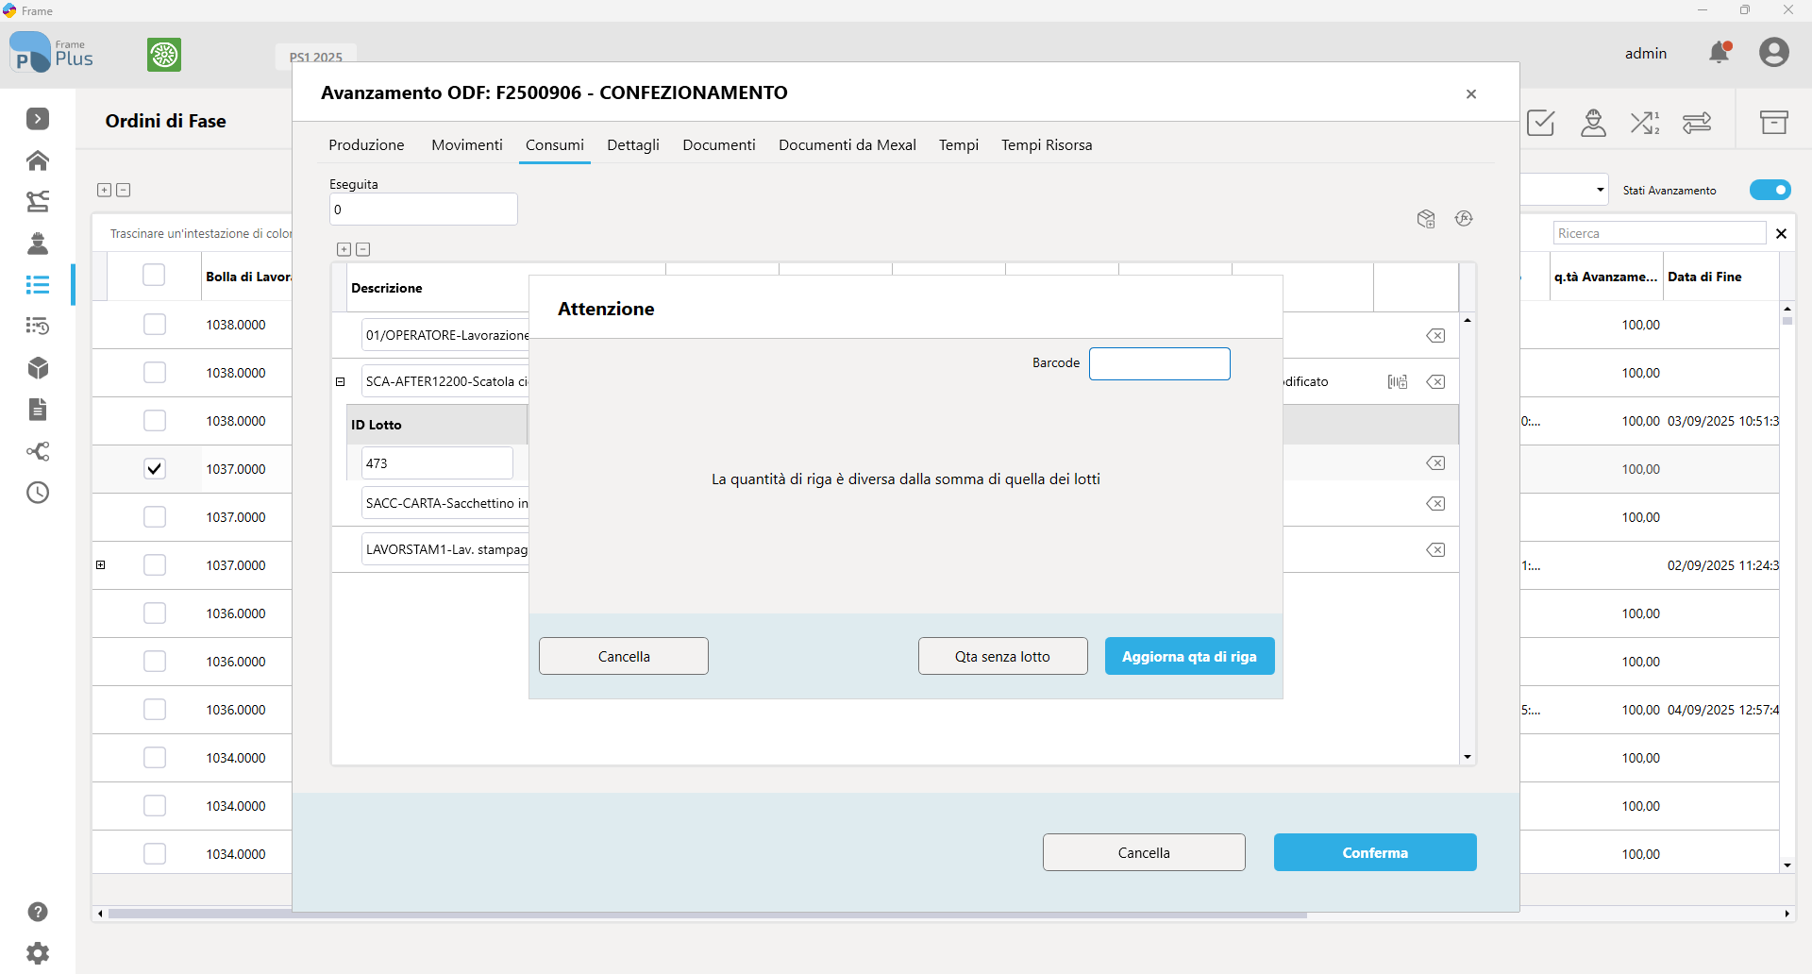Click the Ricerca search field
This screenshot has width=1812, height=974.
click(x=1659, y=234)
